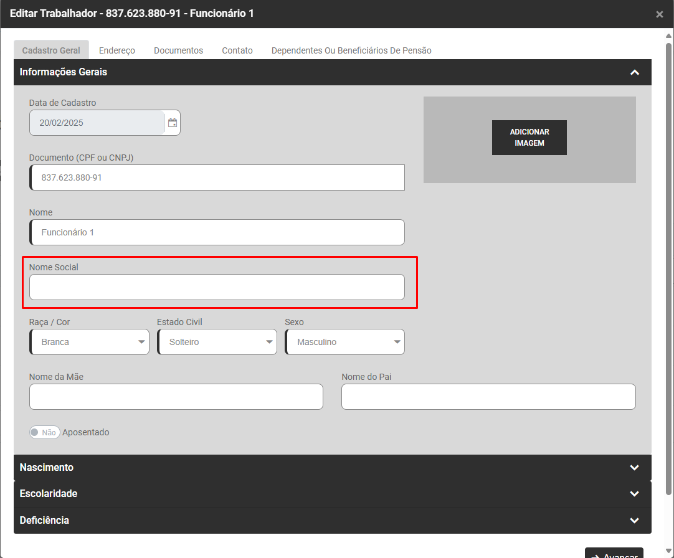Open Dependentes Ou Beneficiários De Pensão tab
Viewport: 674px width, 558px height.
click(351, 50)
